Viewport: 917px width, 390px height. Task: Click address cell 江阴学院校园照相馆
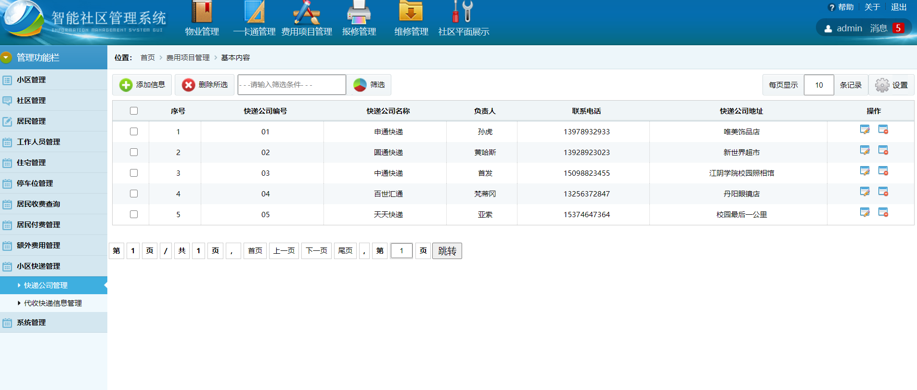[x=741, y=173]
